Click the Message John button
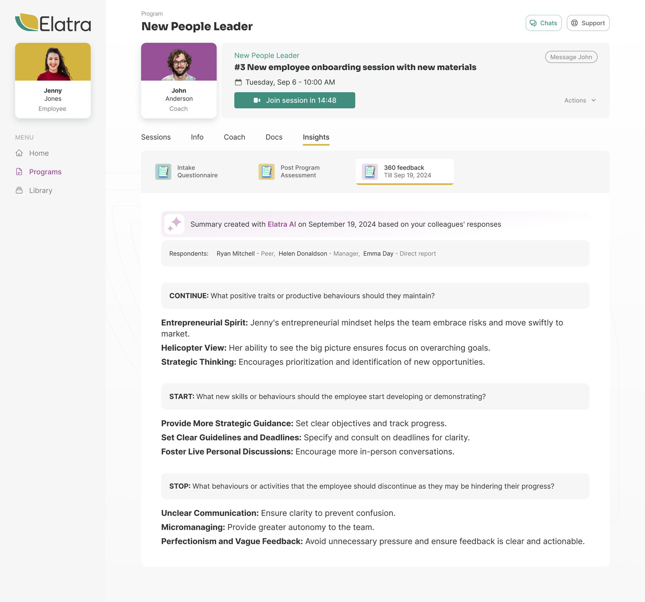 [x=571, y=57]
